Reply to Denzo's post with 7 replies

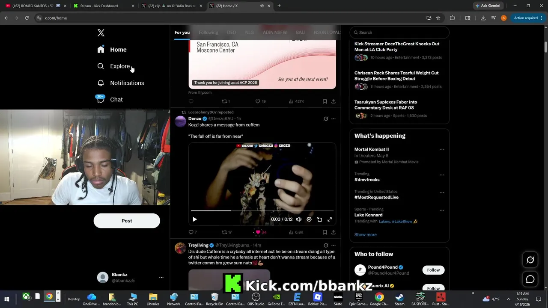[193, 232]
